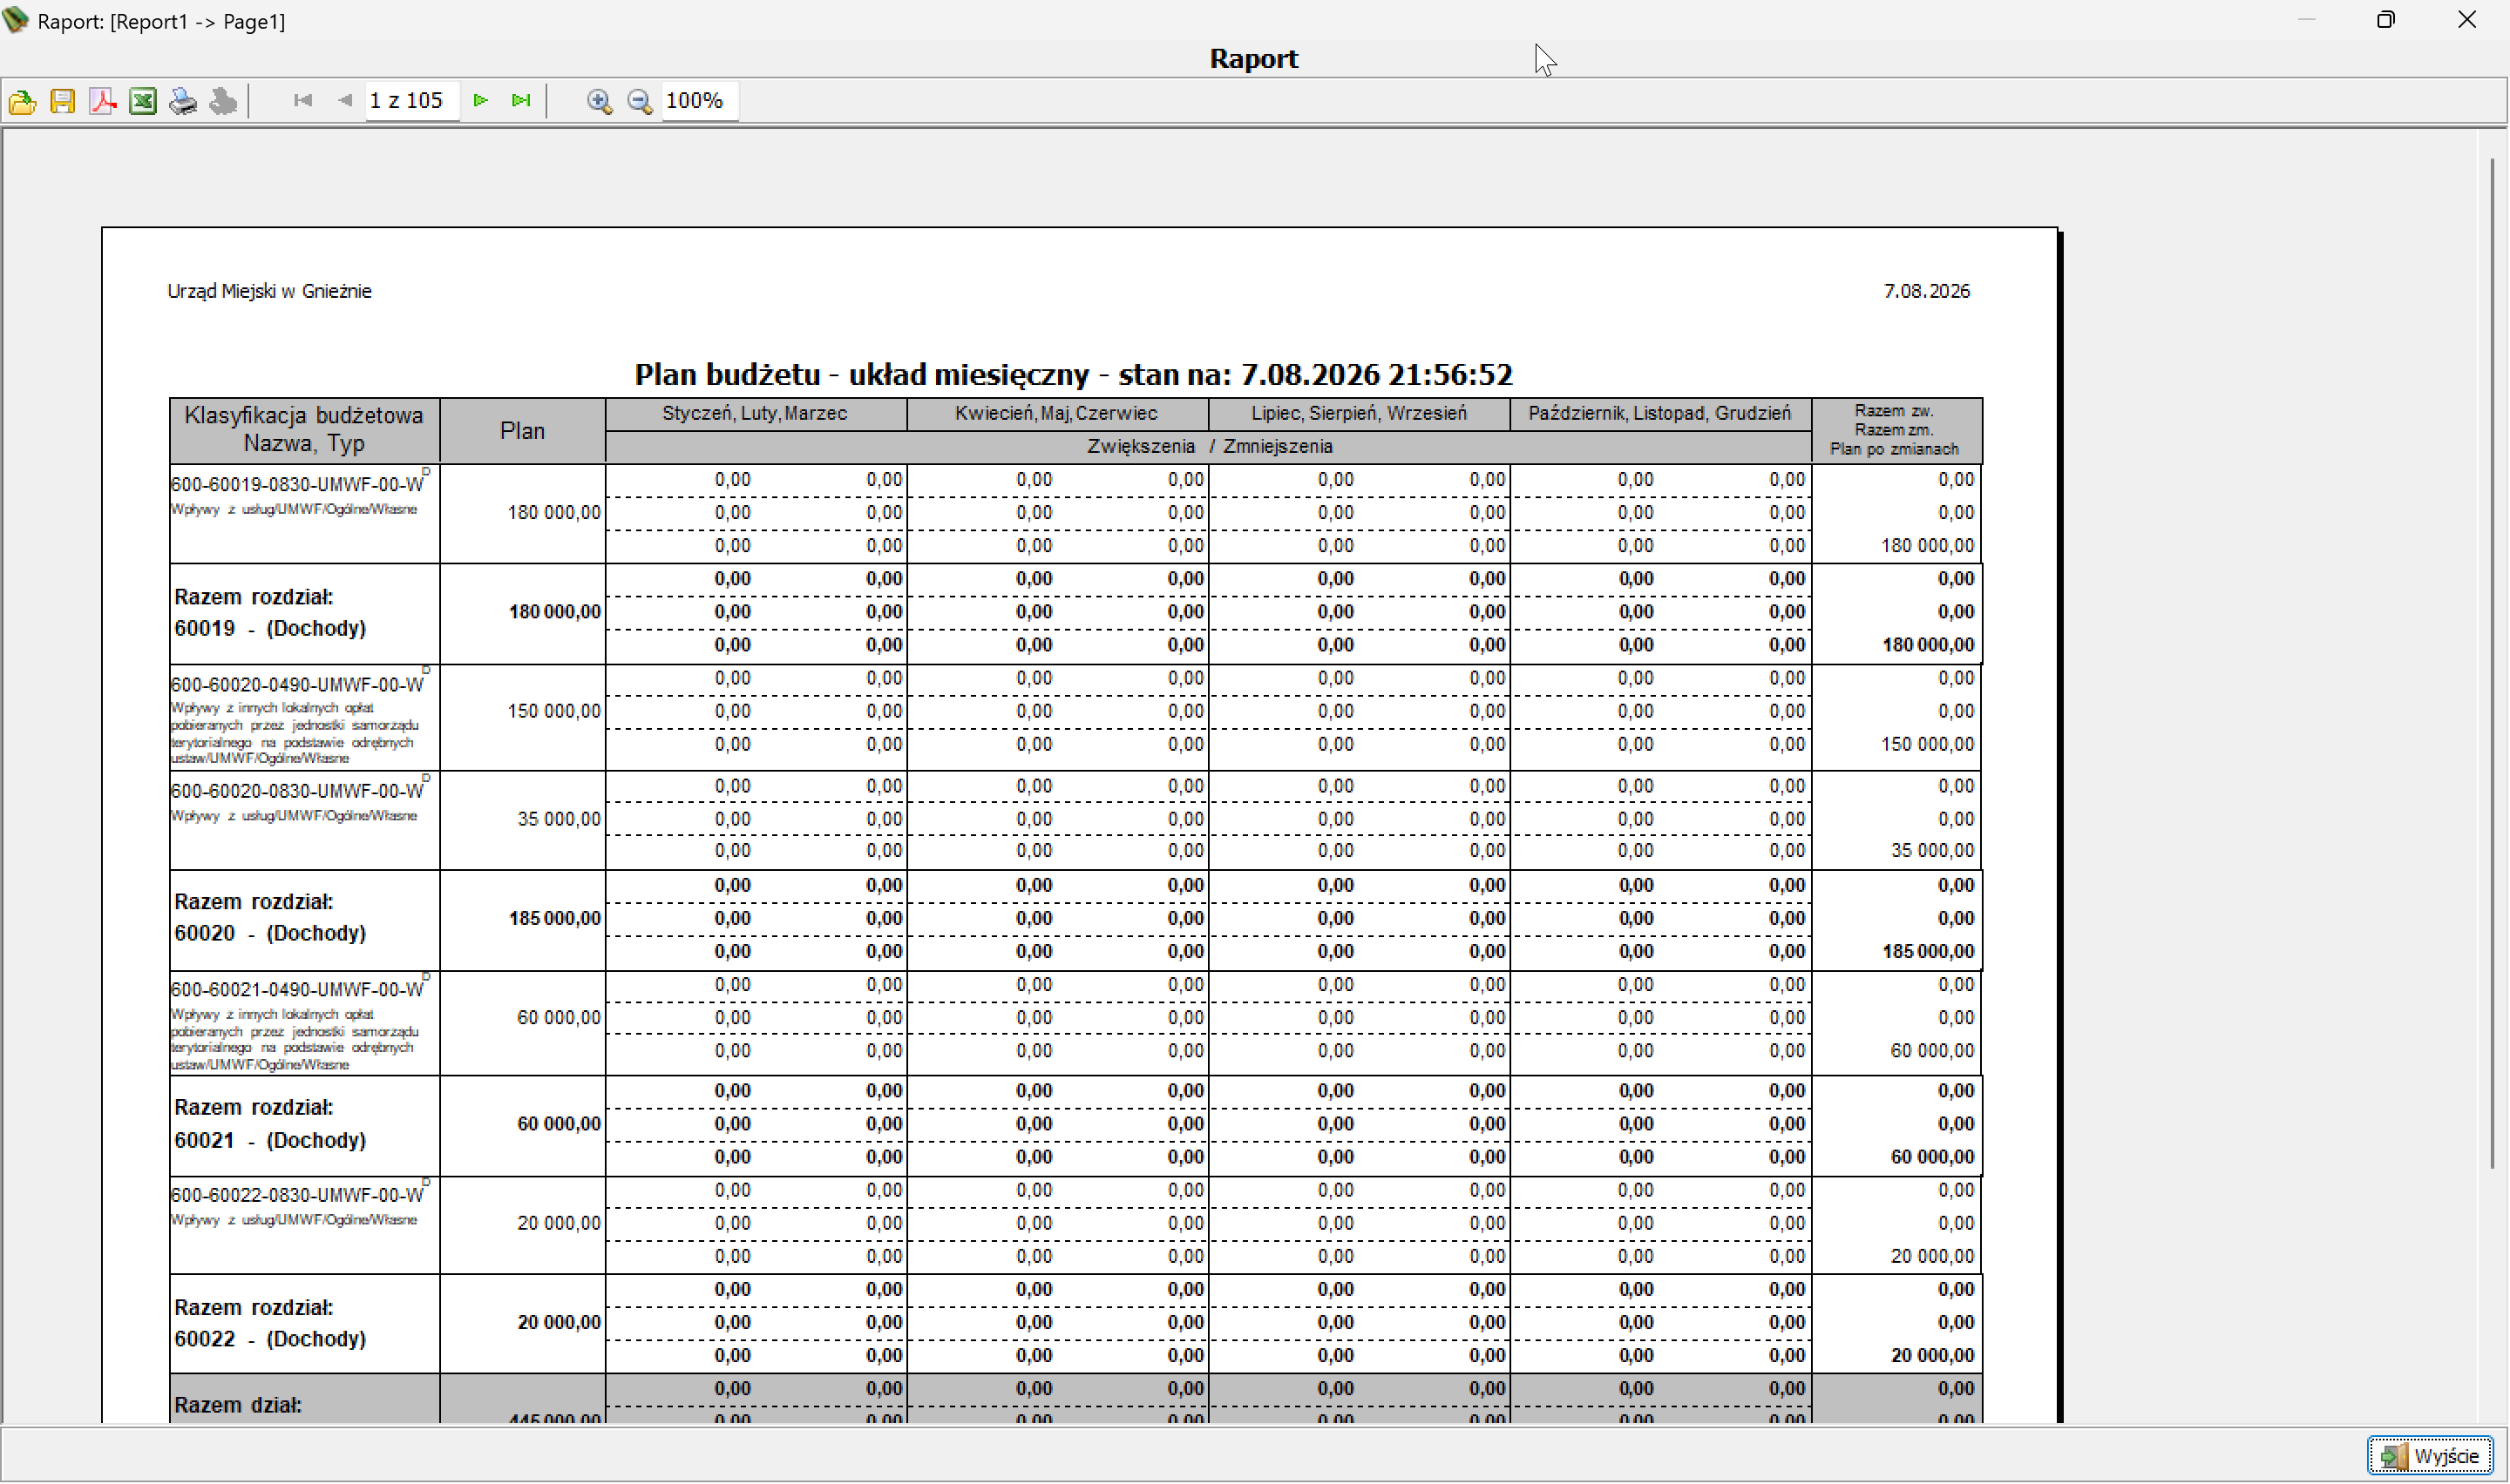
Task: Zoom out with magnifier minus icon
Action: (639, 101)
